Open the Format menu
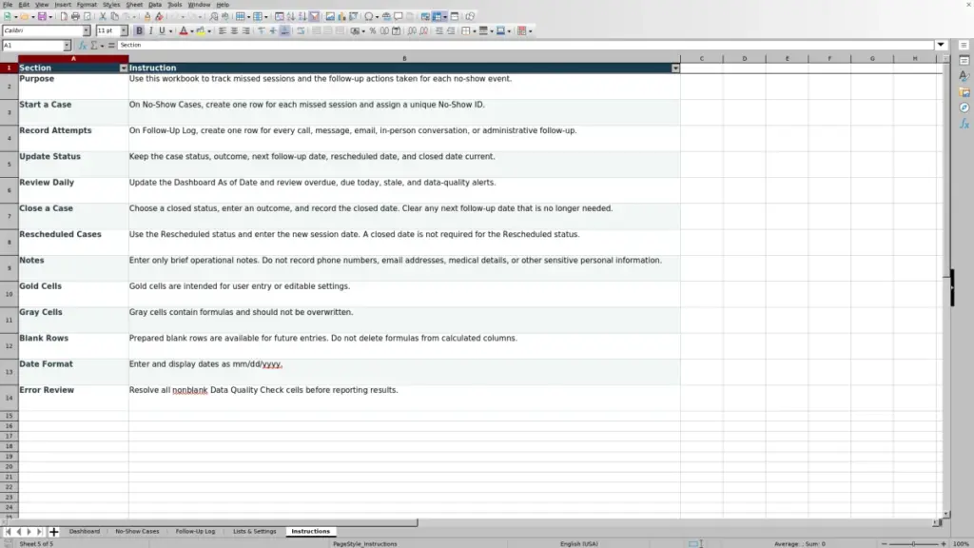 (87, 5)
